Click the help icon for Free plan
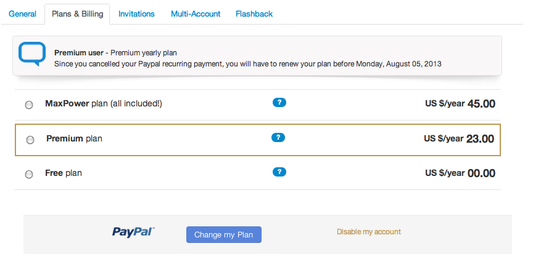Screen dimensions: 533x262 279,172
